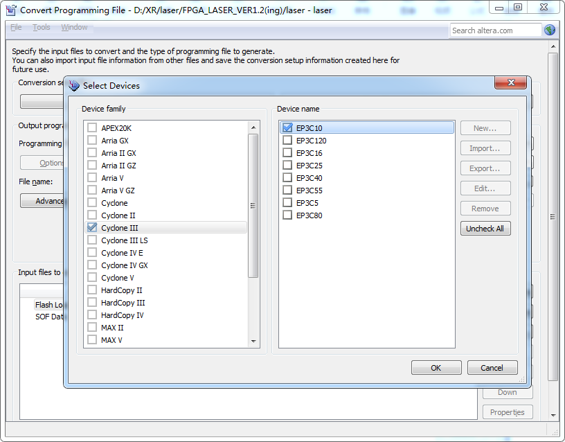Open the Window menu

(74, 27)
